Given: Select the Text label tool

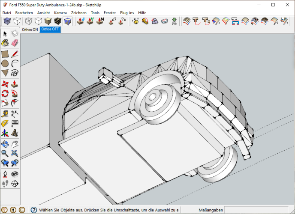Looking at the screenshot, I should (x=15, y=123).
